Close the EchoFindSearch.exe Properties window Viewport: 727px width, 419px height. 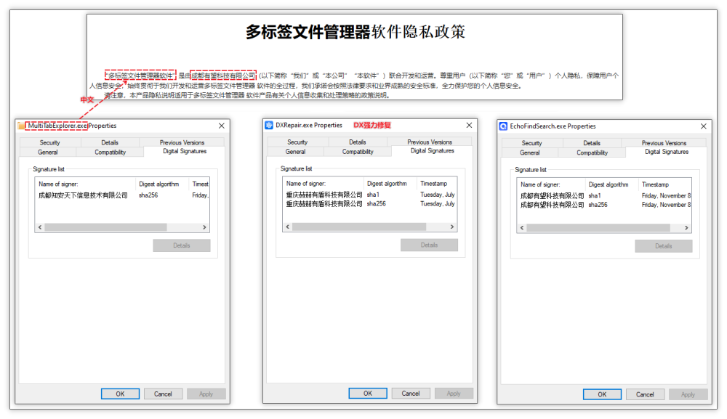pos(704,126)
